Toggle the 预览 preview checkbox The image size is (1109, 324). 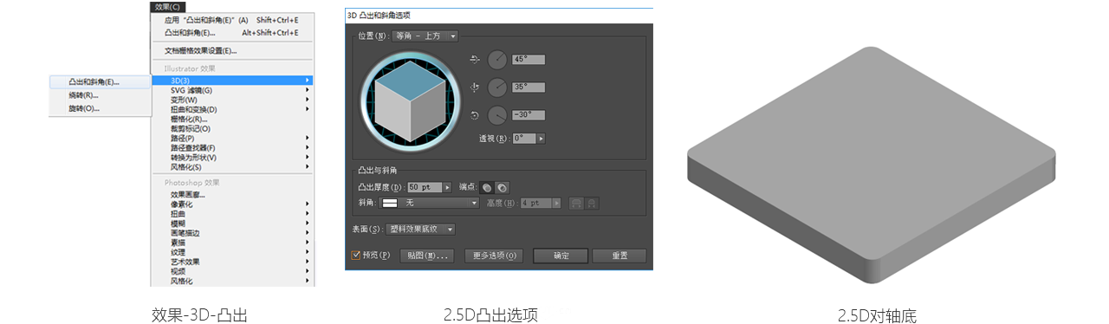[356, 256]
